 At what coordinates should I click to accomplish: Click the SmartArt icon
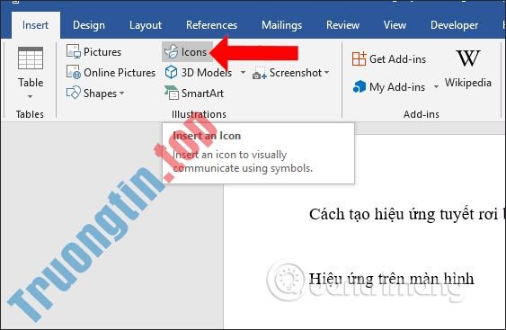[x=171, y=93]
